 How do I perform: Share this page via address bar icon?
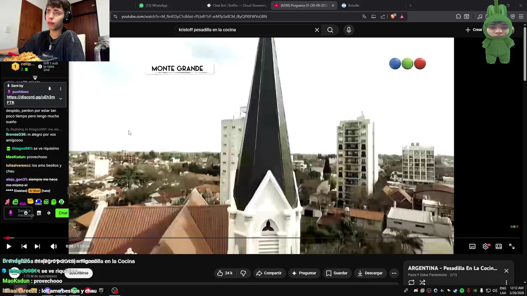[383, 16]
